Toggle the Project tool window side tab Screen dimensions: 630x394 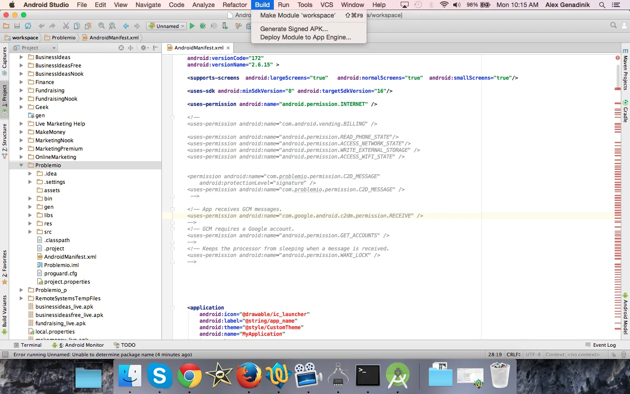tap(4, 97)
